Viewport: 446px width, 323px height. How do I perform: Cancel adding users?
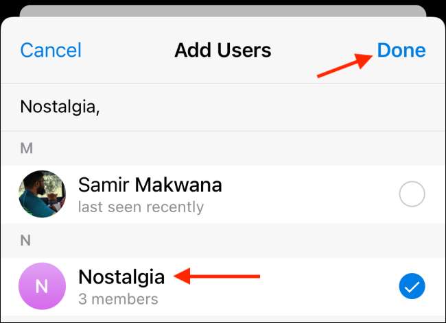pos(51,50)
